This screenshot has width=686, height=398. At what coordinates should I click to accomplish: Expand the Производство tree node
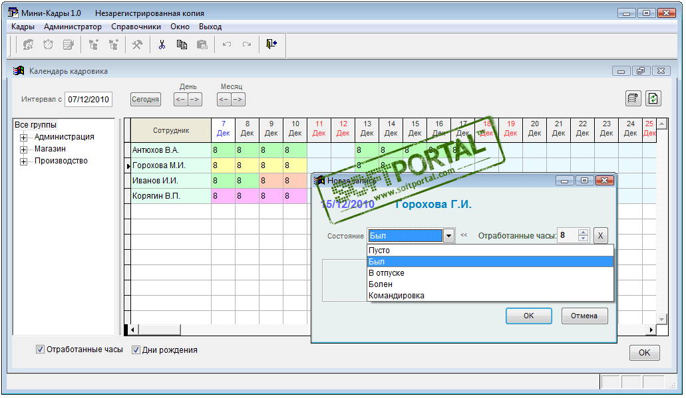click(24, 161)
